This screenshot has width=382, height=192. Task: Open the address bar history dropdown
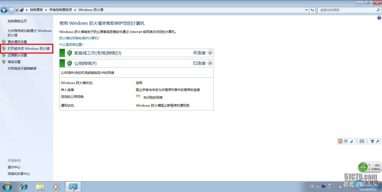pyautogui.click(x=306, y=10)
